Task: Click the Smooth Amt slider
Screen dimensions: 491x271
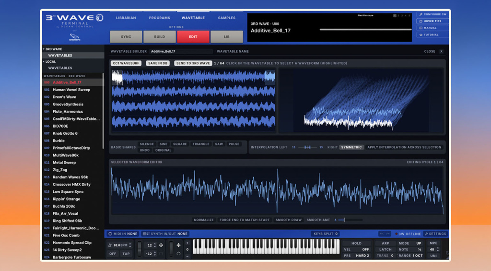Action: click(350, 220)
